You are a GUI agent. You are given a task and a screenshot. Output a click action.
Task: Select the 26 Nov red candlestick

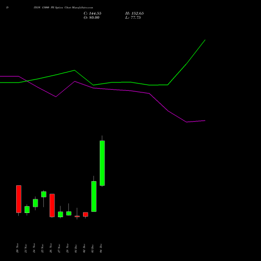click(x=52, y=205)
